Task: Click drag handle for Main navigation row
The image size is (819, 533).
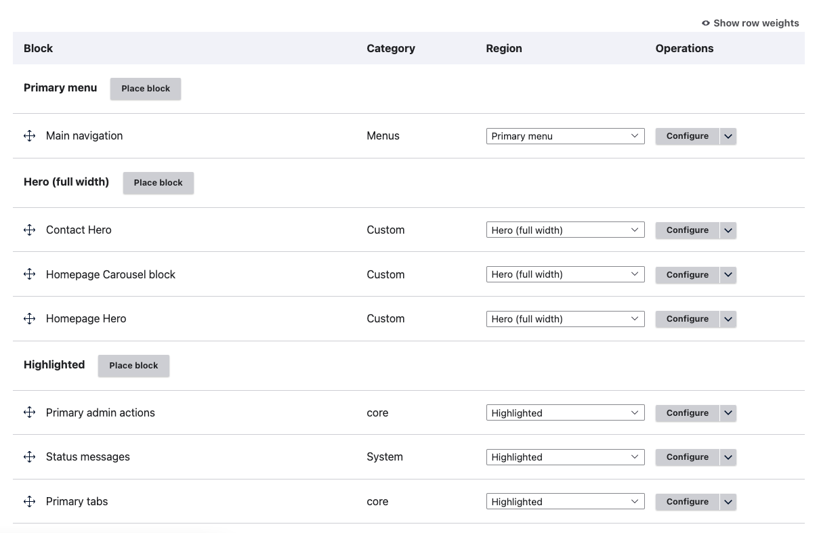Action: [x=29, y=136]
